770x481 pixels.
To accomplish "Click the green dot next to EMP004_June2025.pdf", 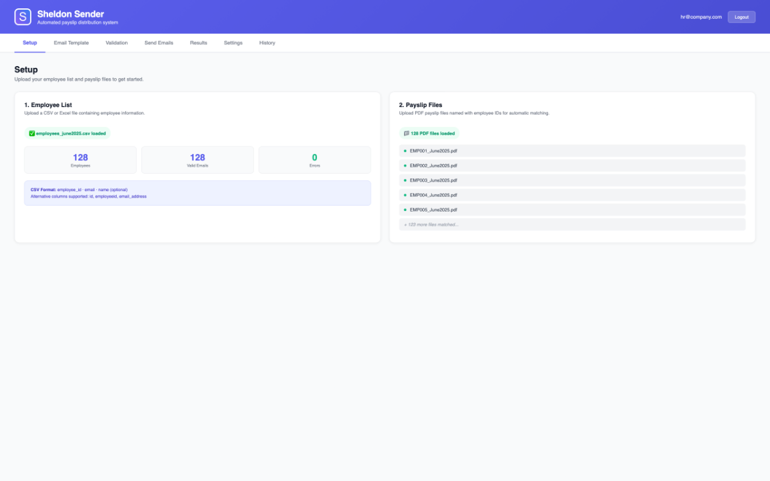I will coord(405,195).
